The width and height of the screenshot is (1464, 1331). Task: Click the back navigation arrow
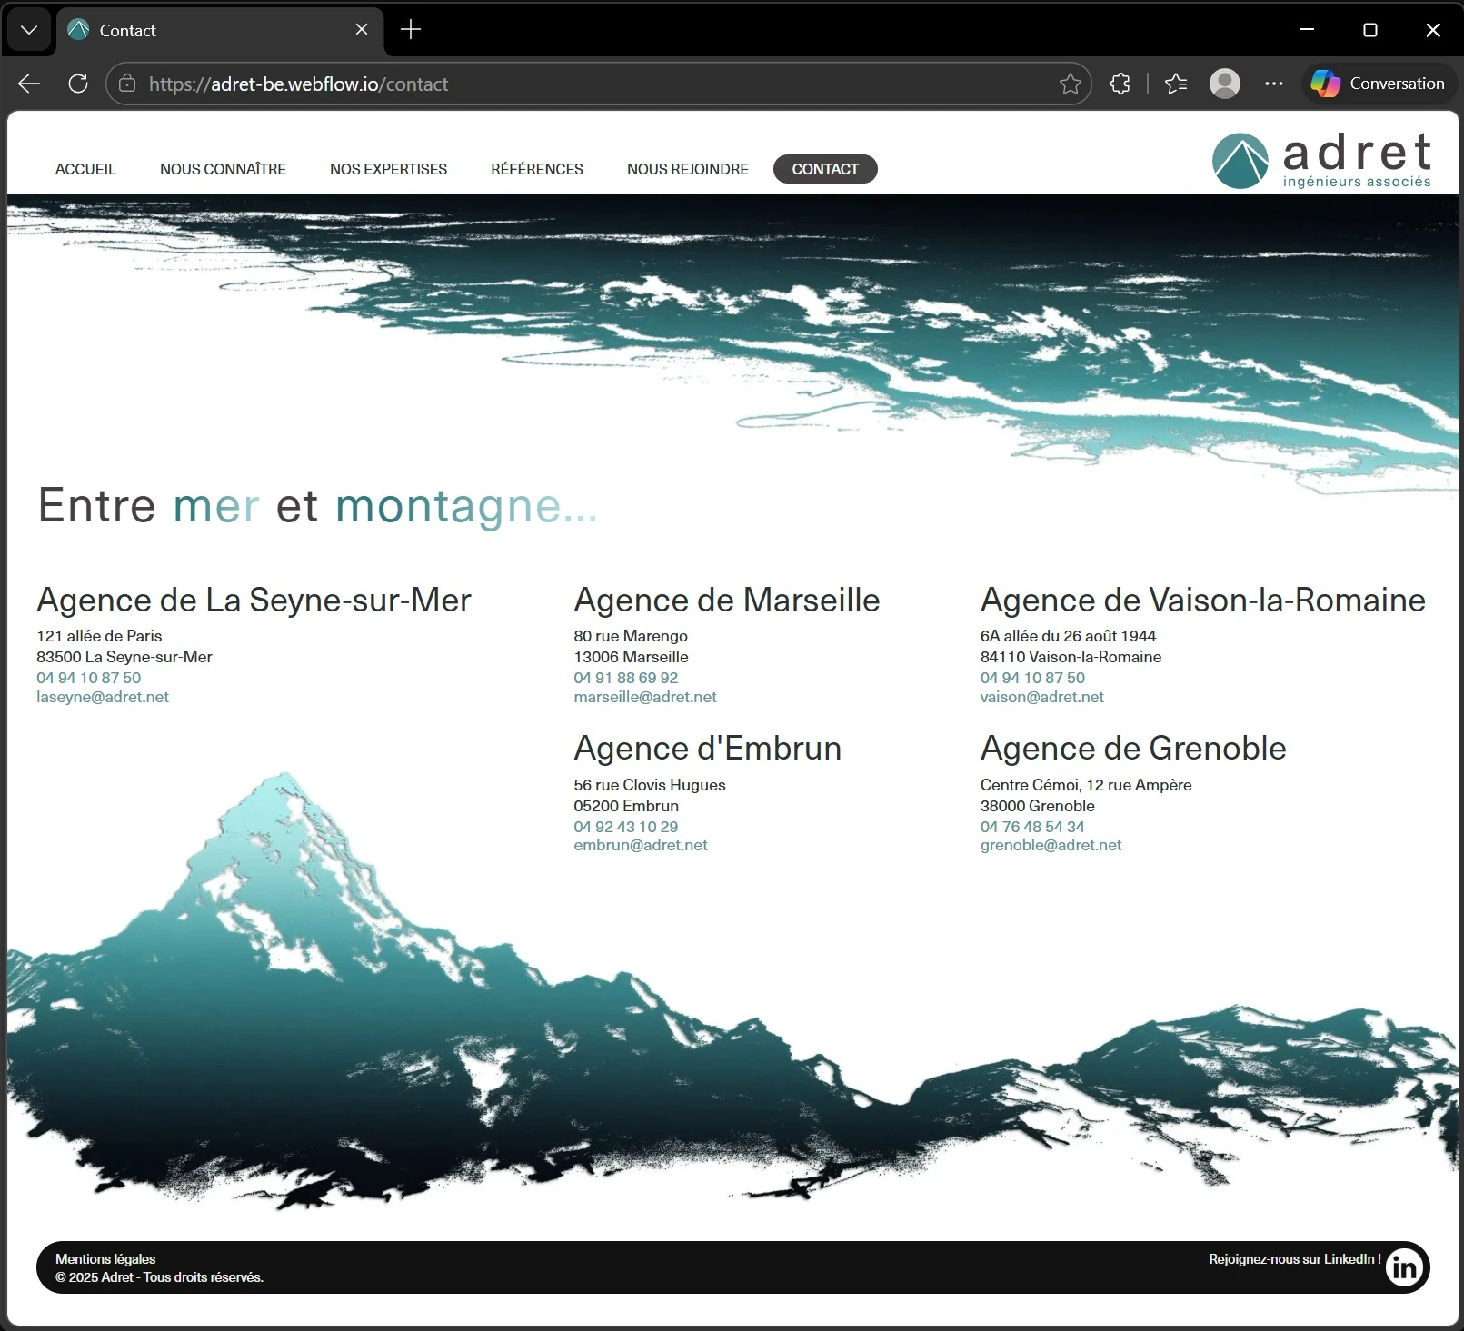coord(28,84)
